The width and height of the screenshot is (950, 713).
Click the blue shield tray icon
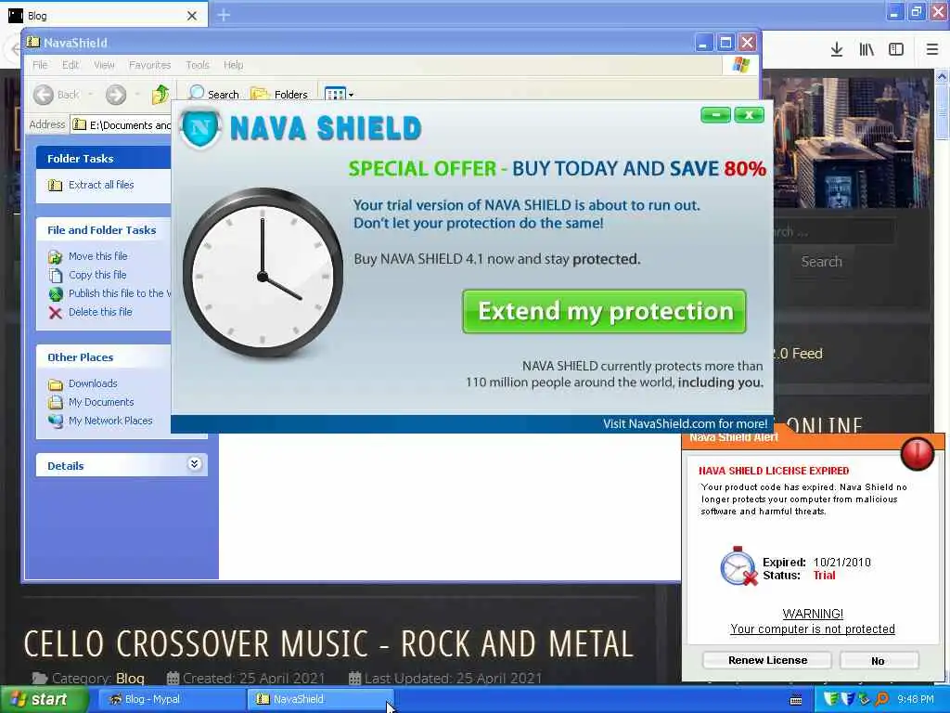(x=847, y=699)
